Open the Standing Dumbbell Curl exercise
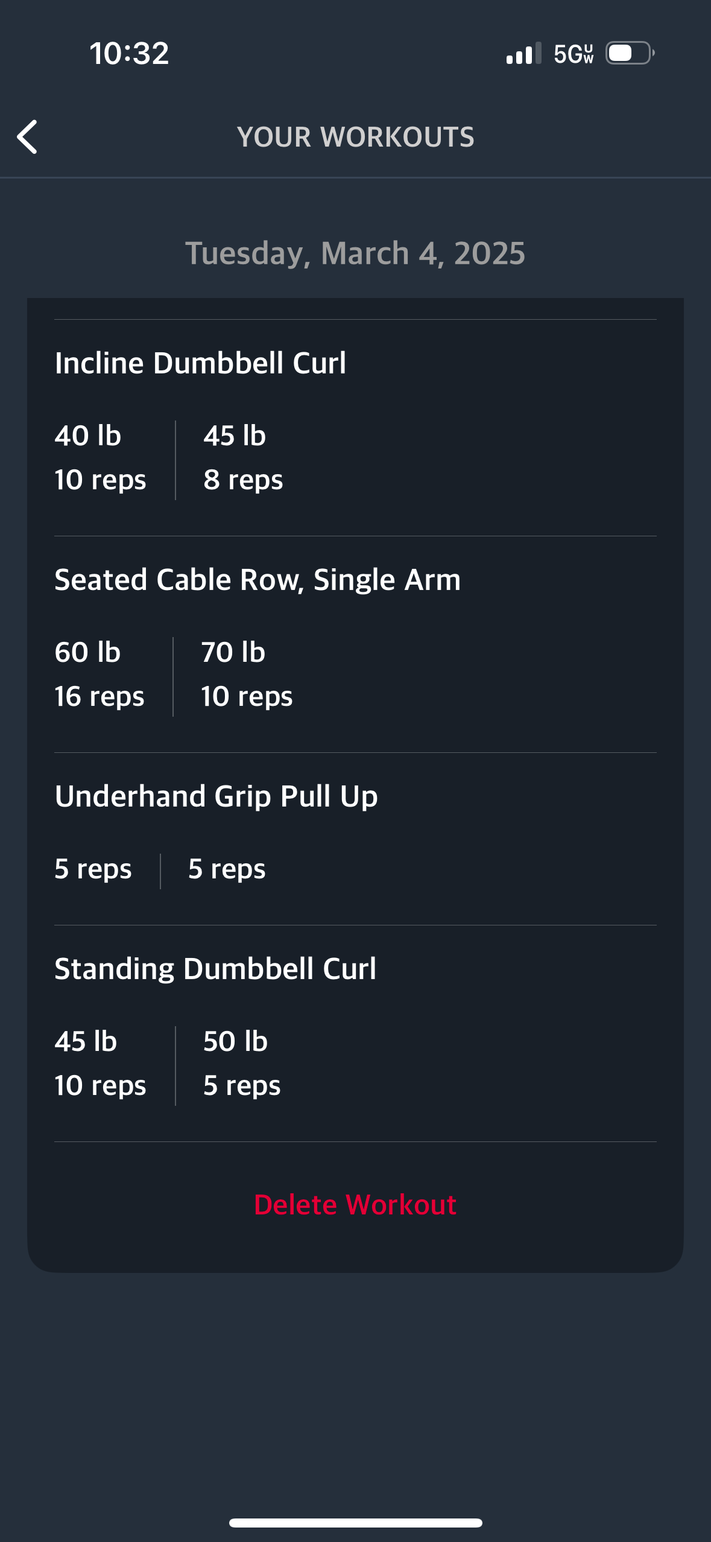 click(215, 969)
